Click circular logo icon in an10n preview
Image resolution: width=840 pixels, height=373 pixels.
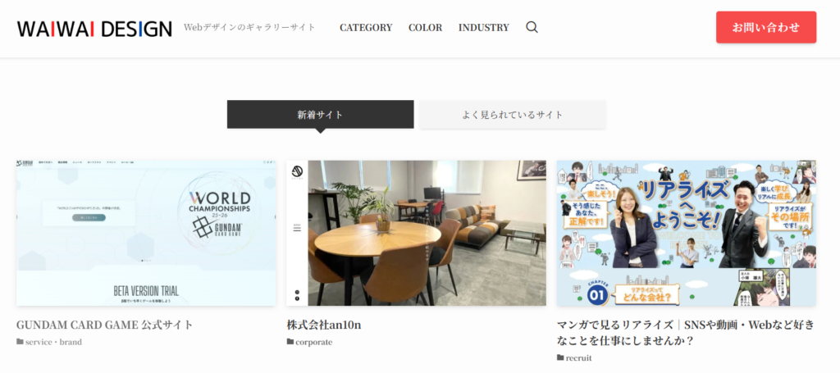pyautogui.click(x=297, y=171)
